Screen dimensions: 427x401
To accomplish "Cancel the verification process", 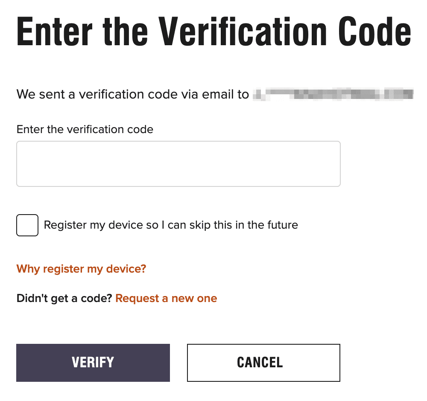I will [263, 362].
